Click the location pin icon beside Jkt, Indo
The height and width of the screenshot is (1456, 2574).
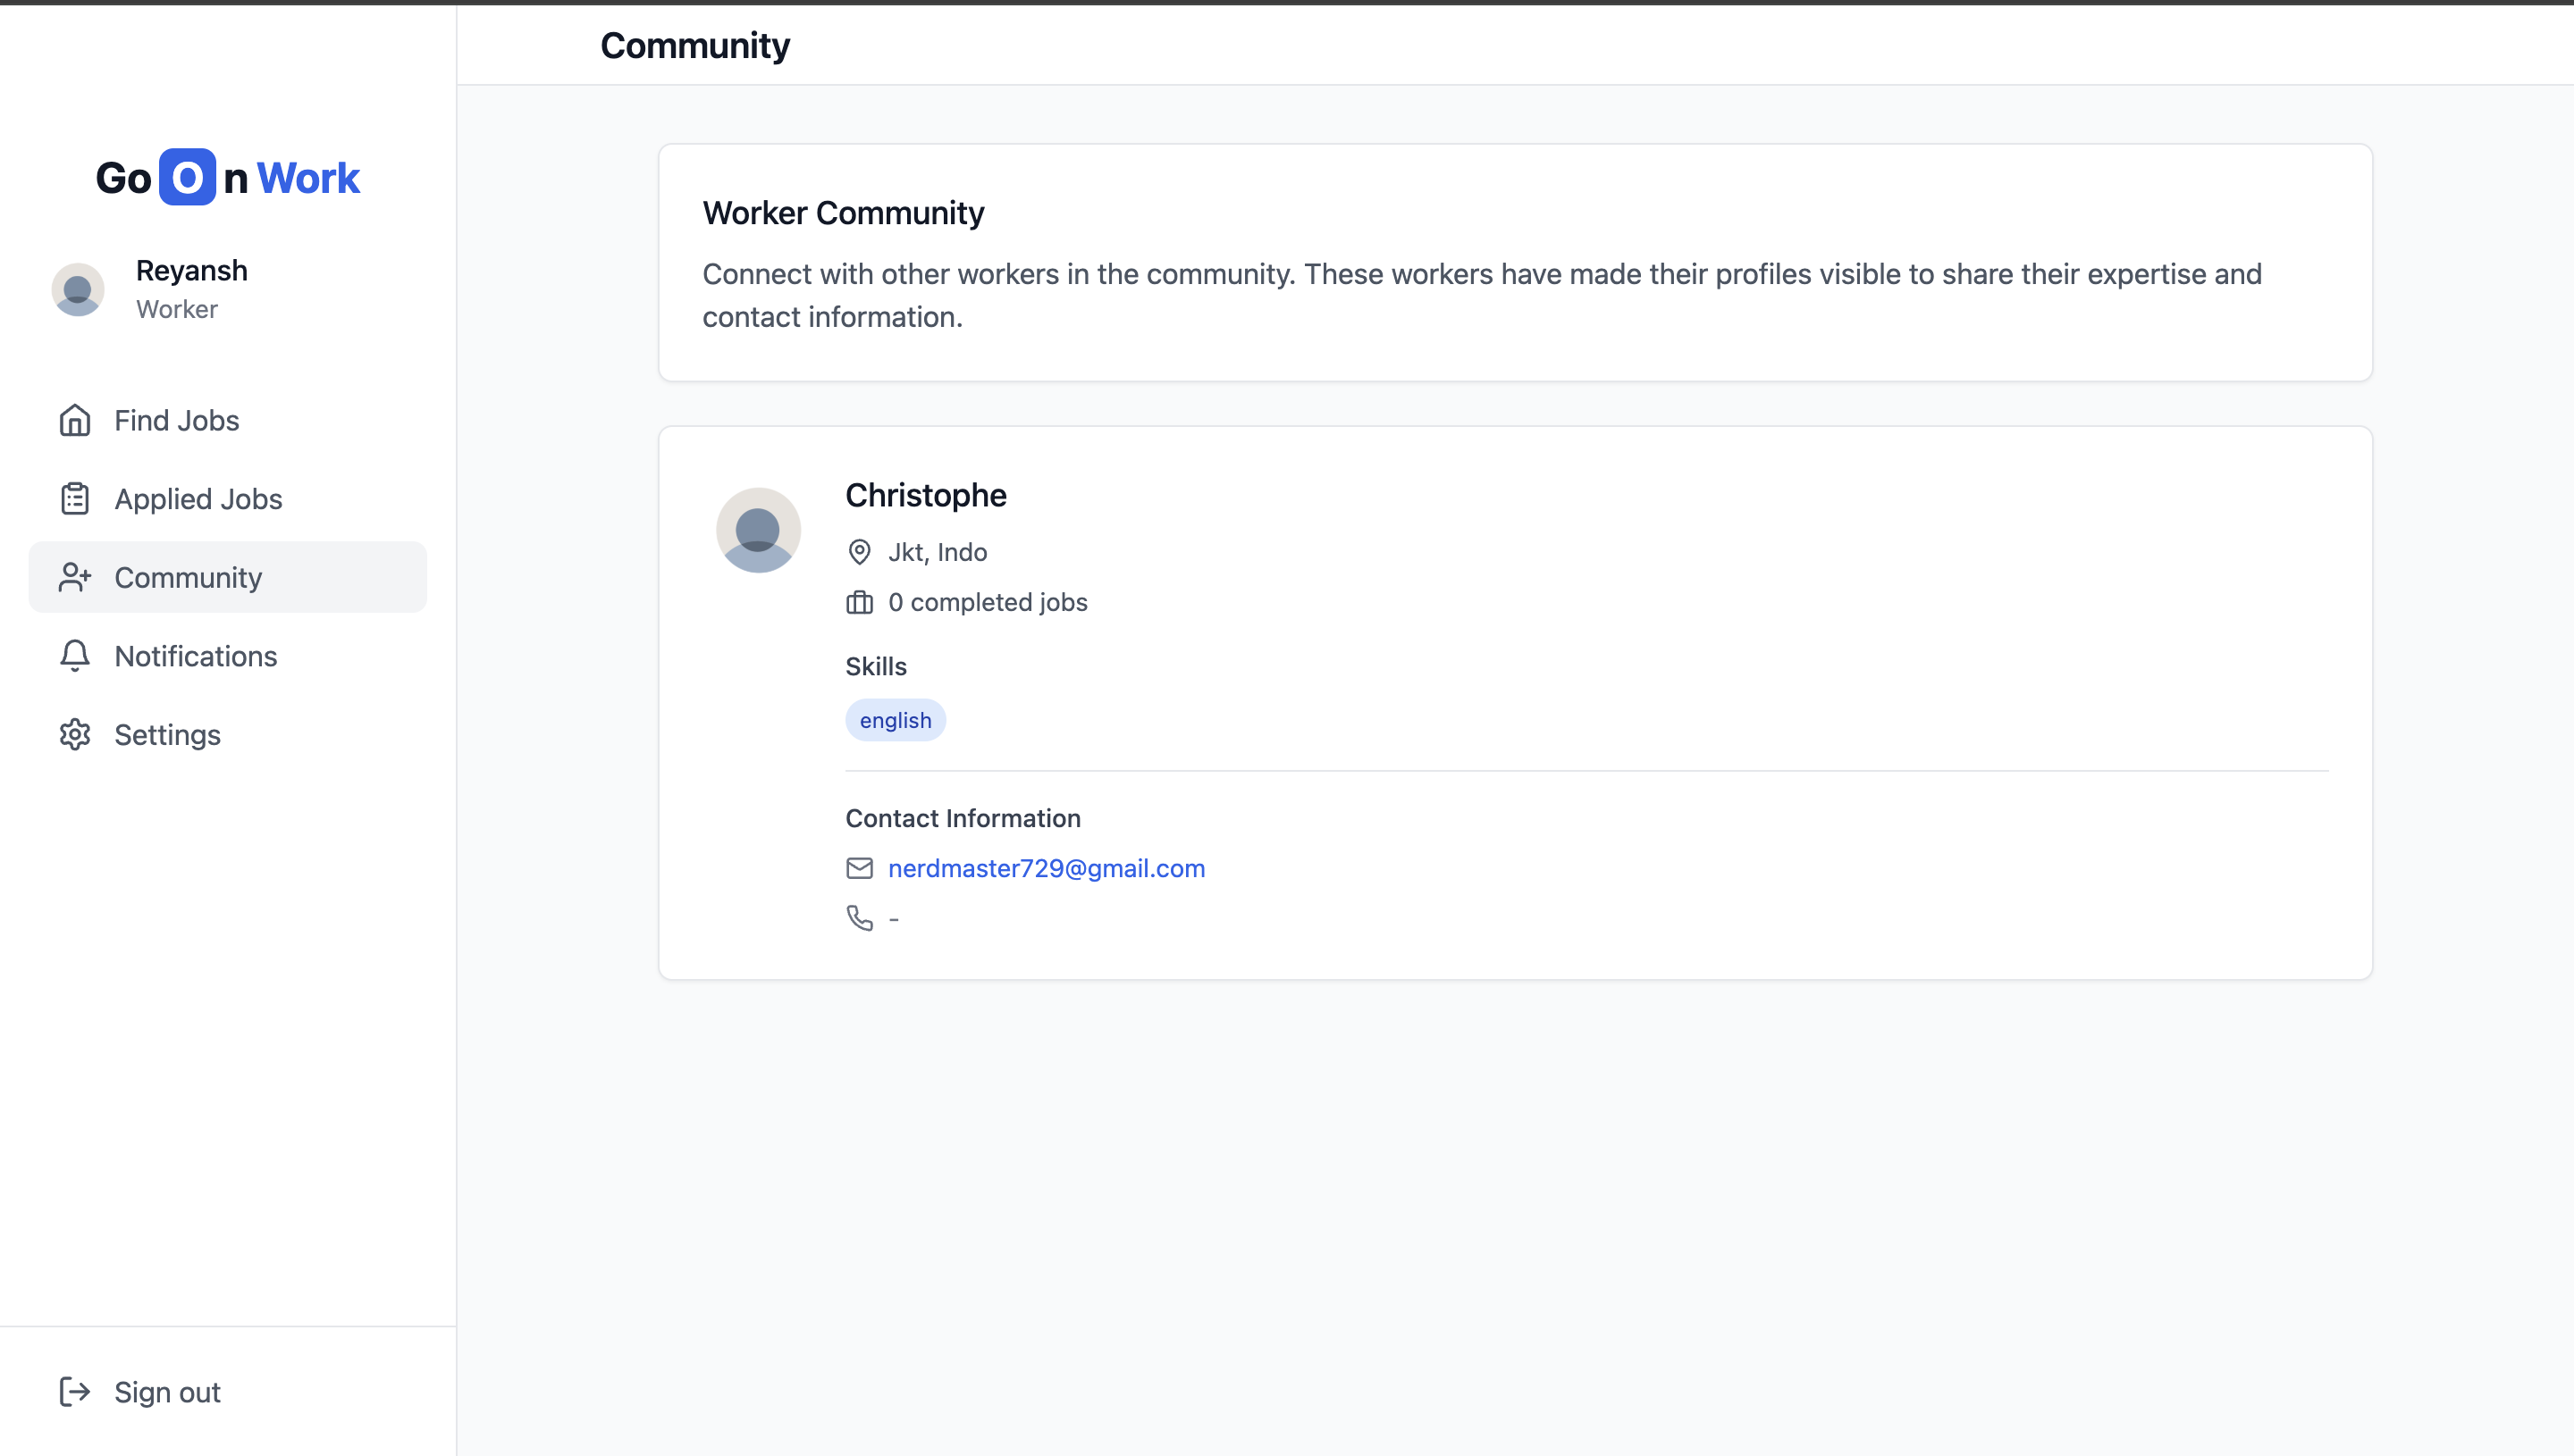pos(859,552)
